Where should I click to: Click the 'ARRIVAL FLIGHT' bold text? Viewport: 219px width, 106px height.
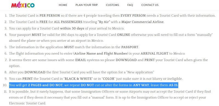pos(154,54)
